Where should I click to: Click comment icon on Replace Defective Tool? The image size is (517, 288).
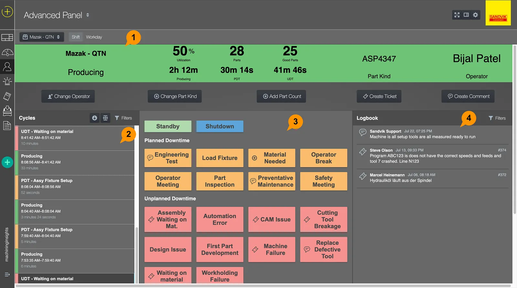(x=307, y=249)
